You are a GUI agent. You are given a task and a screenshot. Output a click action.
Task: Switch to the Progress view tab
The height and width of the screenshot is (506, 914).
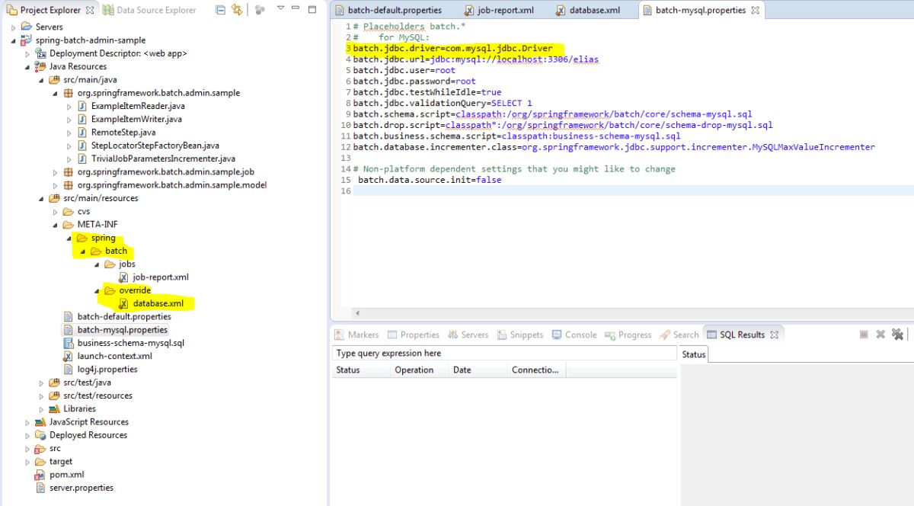pos(628,335)
